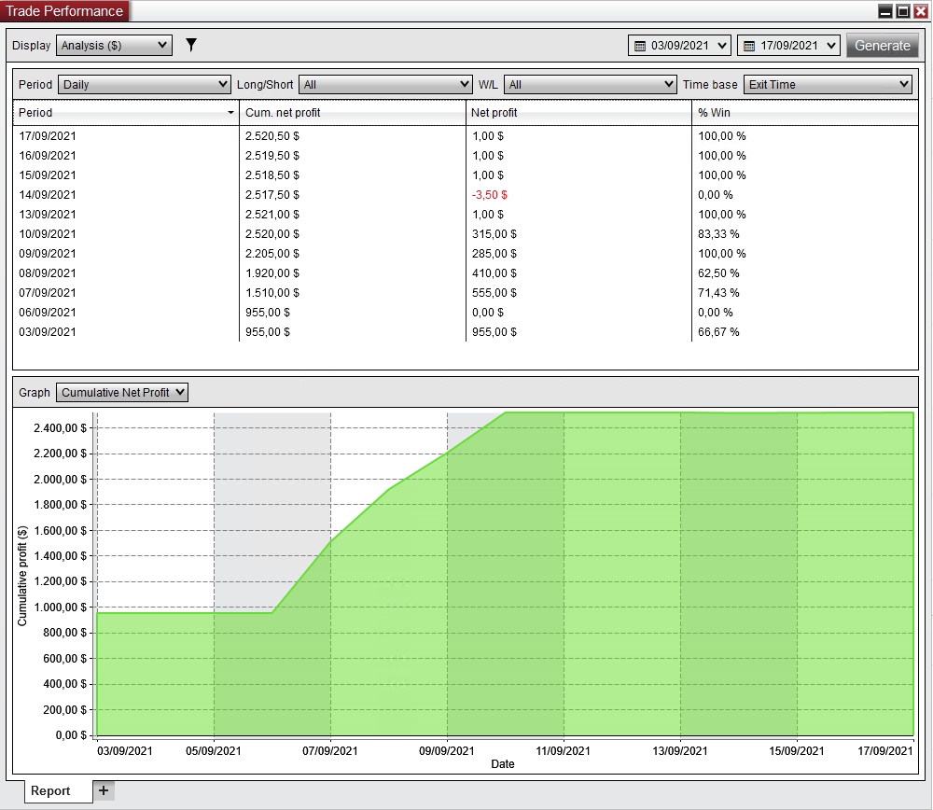Switch to the Report tab

(x=50, y=790)
